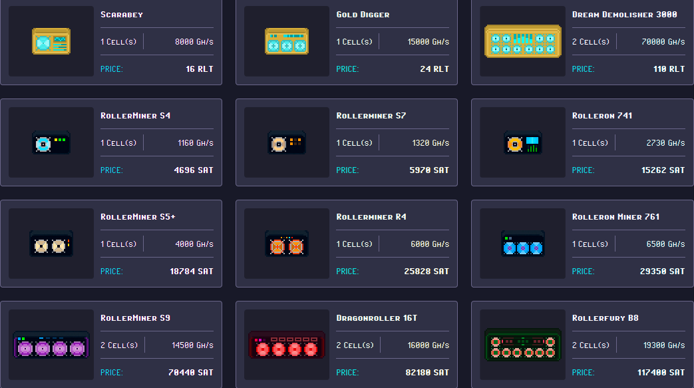Select the RollerMiner S9 title
This screenshot has height=388, width=694.
coord(136,318)
